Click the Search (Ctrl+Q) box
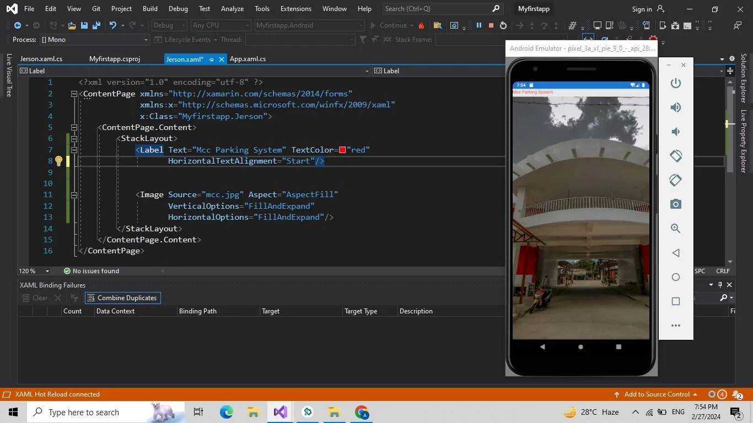Screen dimensions: 753x423 click(442, 9)
